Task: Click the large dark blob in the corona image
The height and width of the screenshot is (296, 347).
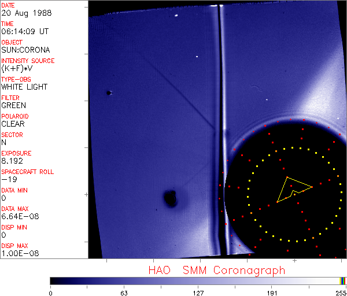Action: (171, 198)
